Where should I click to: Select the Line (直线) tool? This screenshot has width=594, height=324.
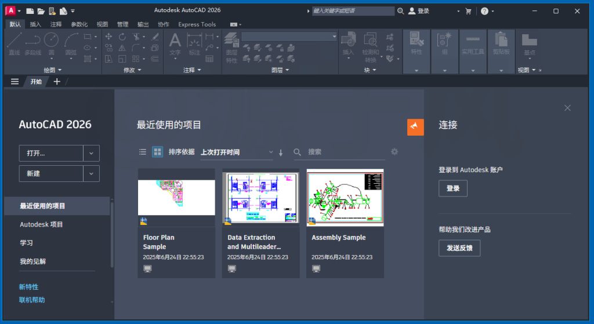[x=15, y=43]
